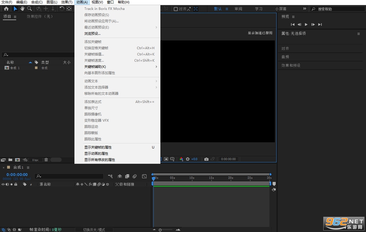Open the 图层(L) menu
Image resolution: width=366 pixels, height=232 pixels.
52,2
